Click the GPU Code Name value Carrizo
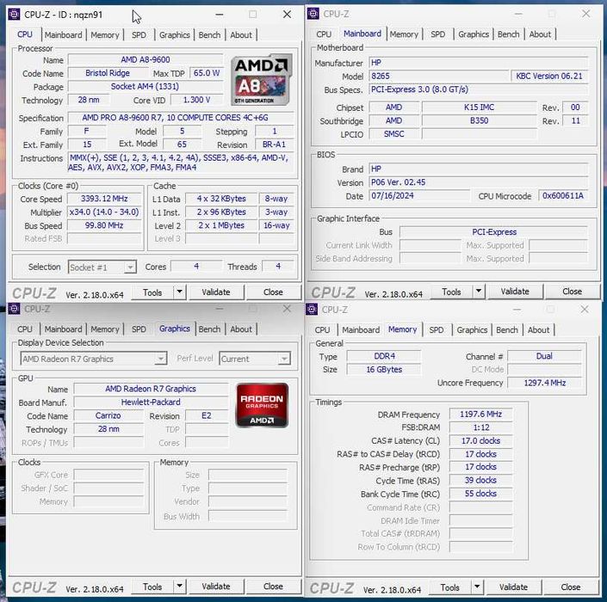 (x=108, y=415)
